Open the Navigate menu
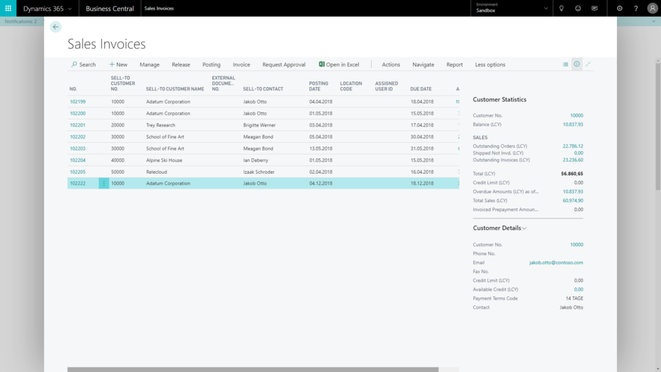This screenshot has width=661, height=372. [x=423, y=65]
